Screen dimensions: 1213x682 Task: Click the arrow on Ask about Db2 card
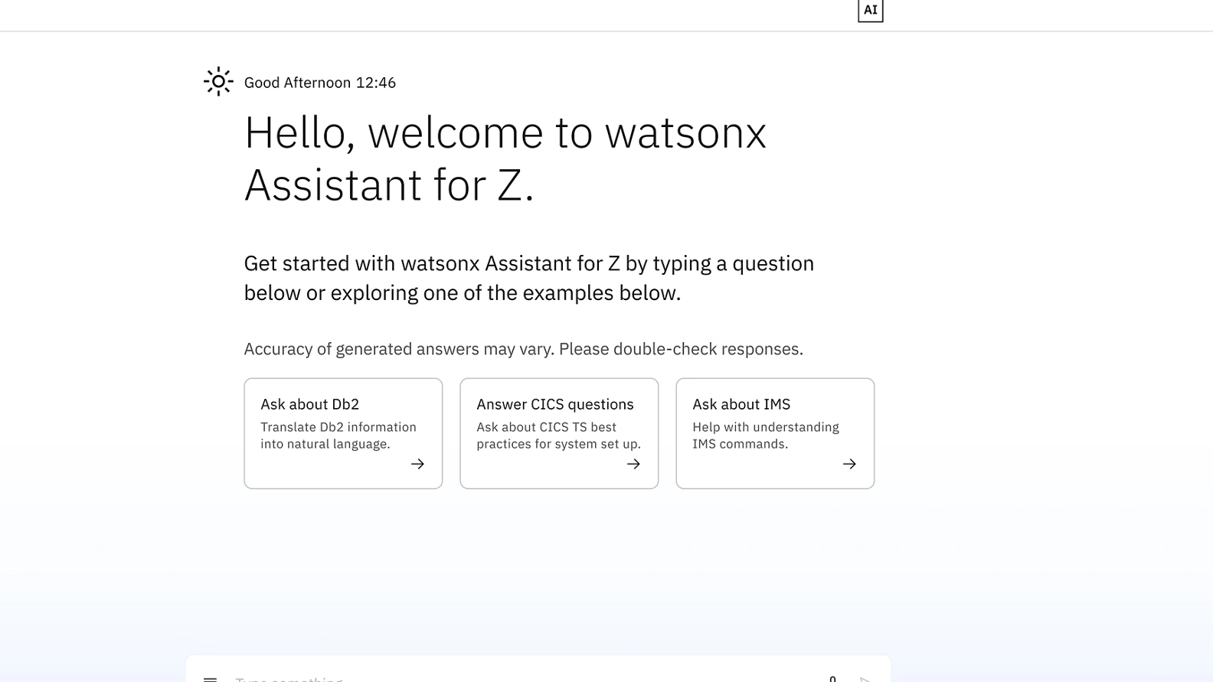pos(417,464)
